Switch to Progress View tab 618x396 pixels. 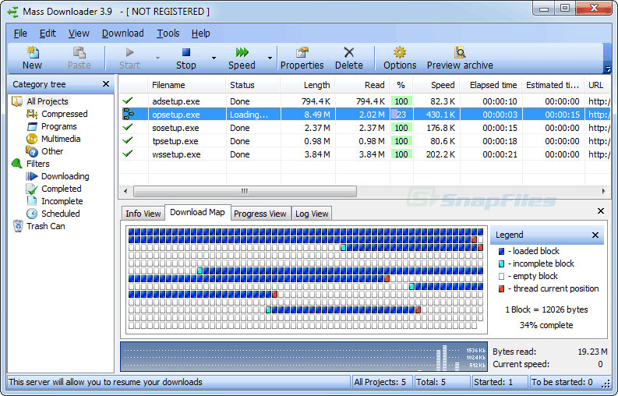[260, 214]
